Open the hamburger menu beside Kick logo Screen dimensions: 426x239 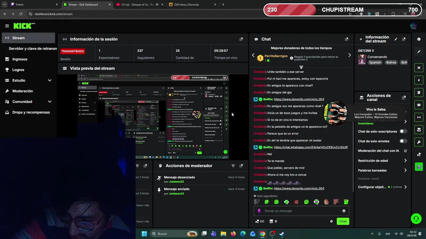click(x=7, y=26)
